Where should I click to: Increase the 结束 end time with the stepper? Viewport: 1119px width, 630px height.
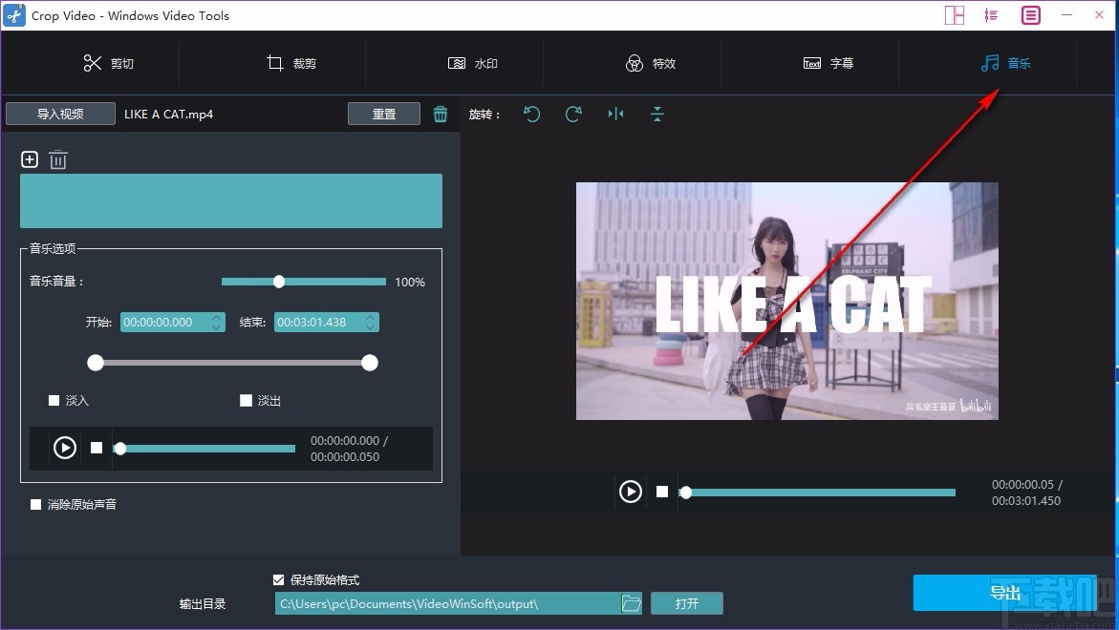370,318
